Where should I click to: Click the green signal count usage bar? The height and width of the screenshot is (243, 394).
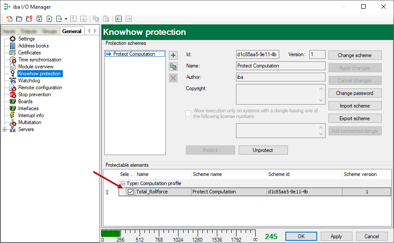(x=111, y=233)
